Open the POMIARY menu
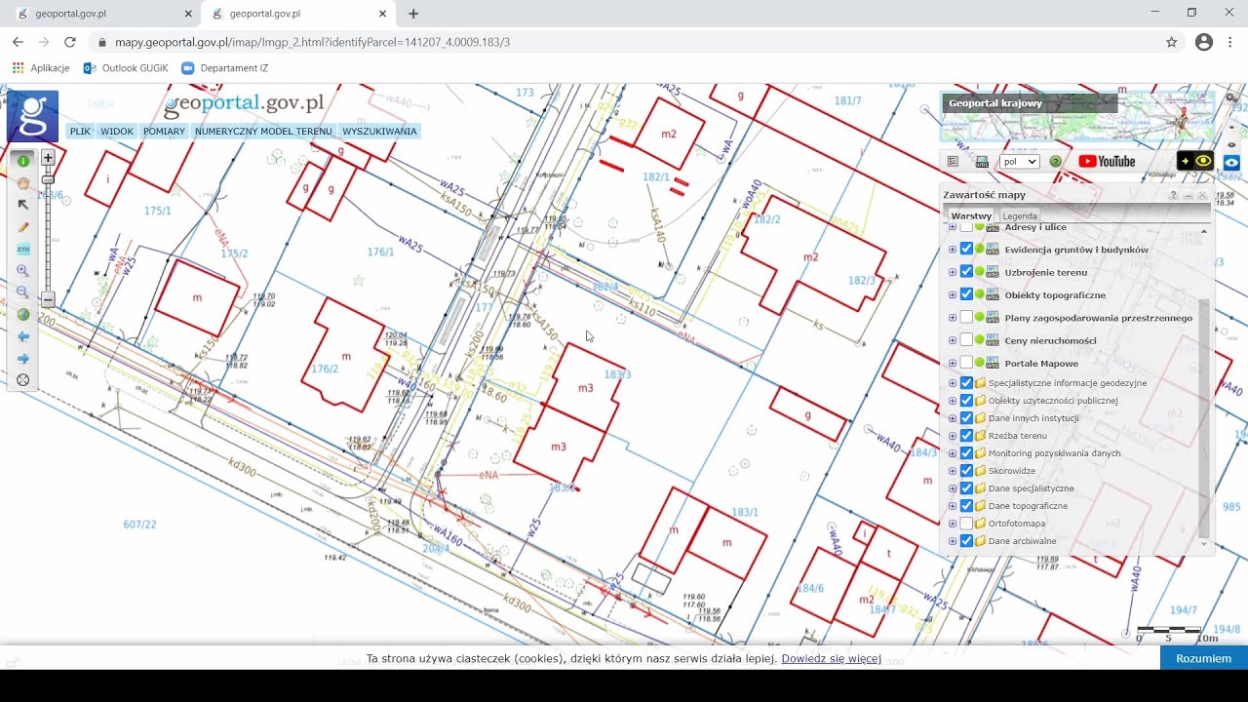 164,132
